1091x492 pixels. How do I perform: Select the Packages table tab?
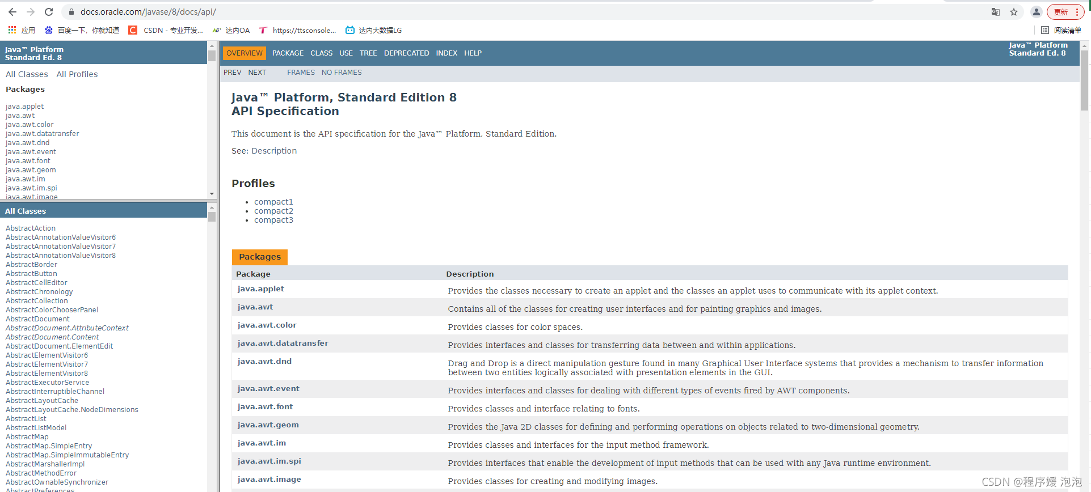pyautogui.click(x=260, y=257)
